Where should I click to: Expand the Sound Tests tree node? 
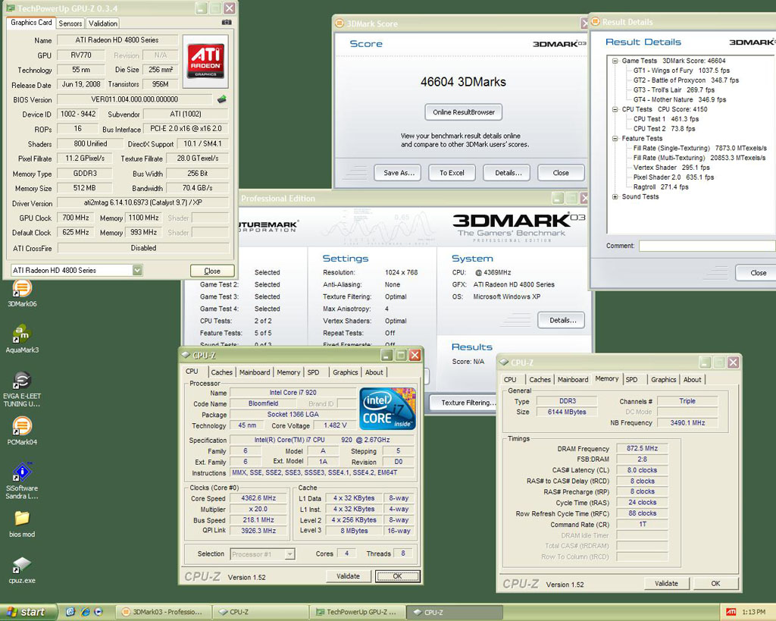615,196
